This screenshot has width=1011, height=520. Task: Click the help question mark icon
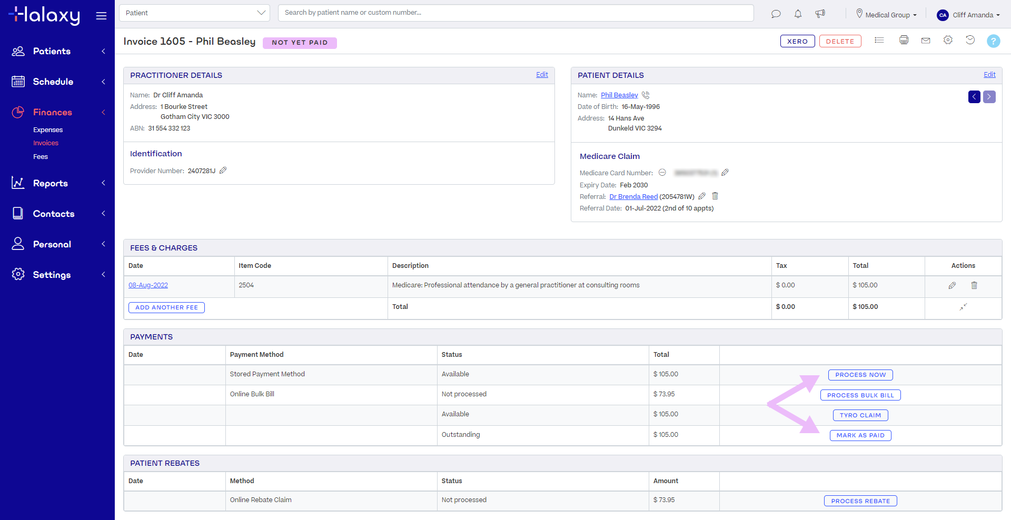point(993,41)
